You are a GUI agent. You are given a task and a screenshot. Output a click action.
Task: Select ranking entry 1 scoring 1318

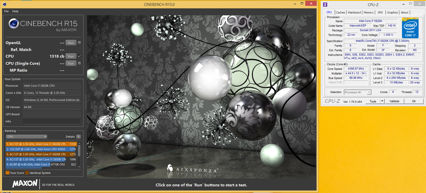click(x=41, y=144)
